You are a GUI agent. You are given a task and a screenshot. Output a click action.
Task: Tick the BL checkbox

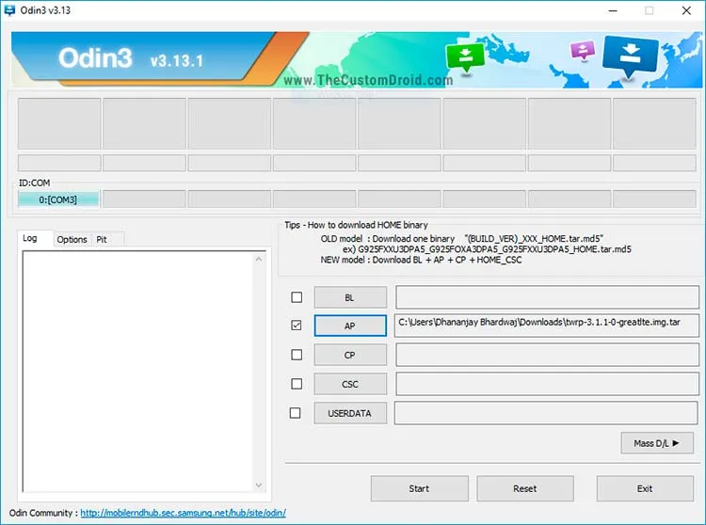297,297
